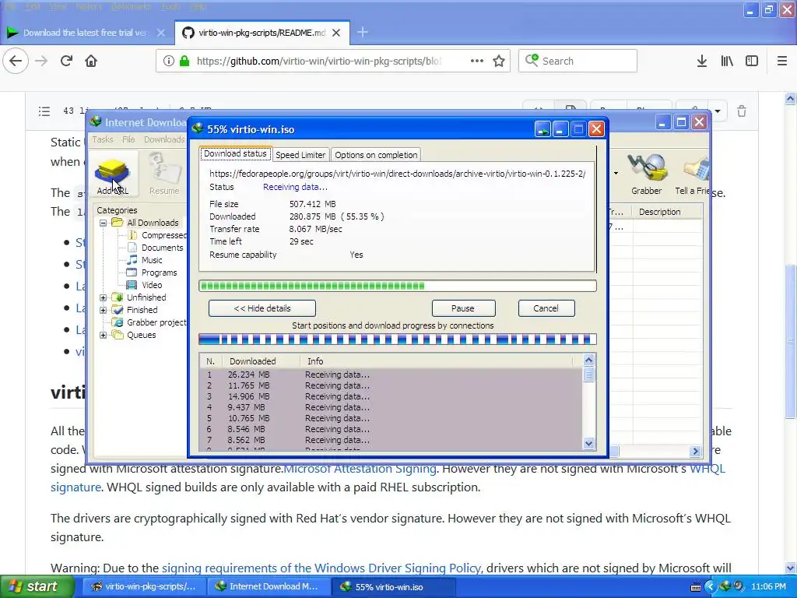The width and height of the screenshot is (797, 598).
Task: Open the signing requirements Driver Signing Policy link
Action: click(321, 568)
